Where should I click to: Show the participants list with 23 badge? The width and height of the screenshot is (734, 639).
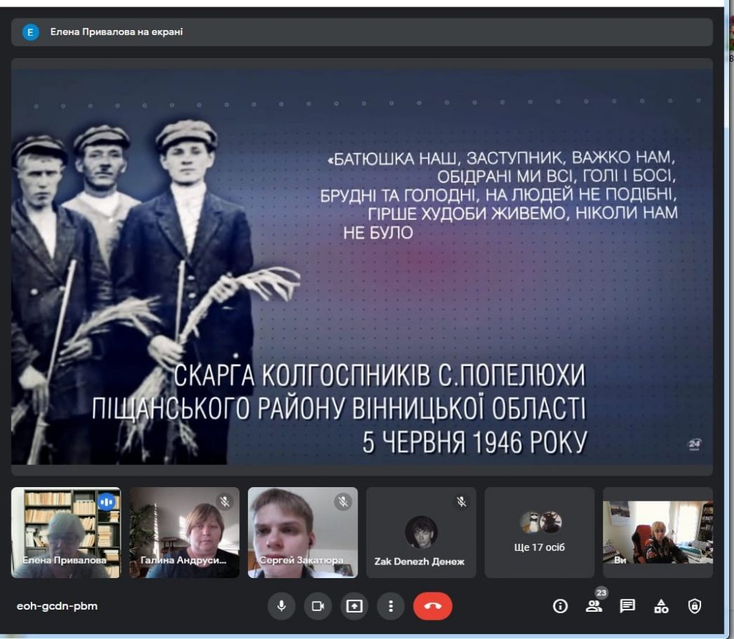coord(594,606)
